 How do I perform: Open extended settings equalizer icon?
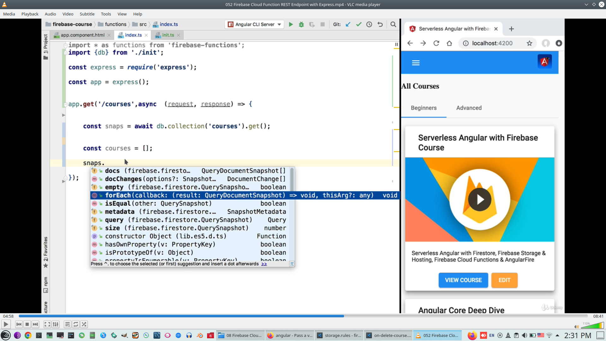coord(56,324)
